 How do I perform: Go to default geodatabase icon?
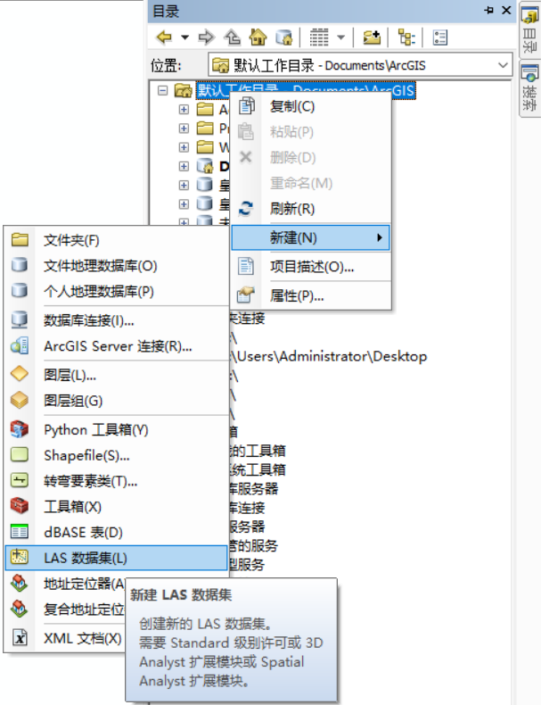point(284,37)
